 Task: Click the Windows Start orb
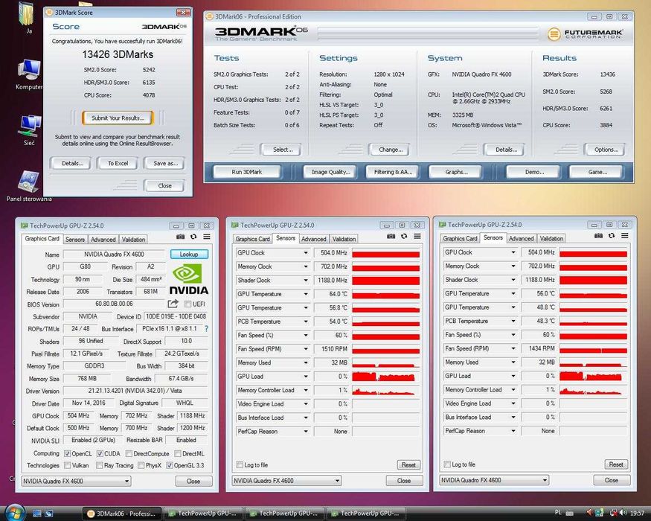(x=16, y=513)
